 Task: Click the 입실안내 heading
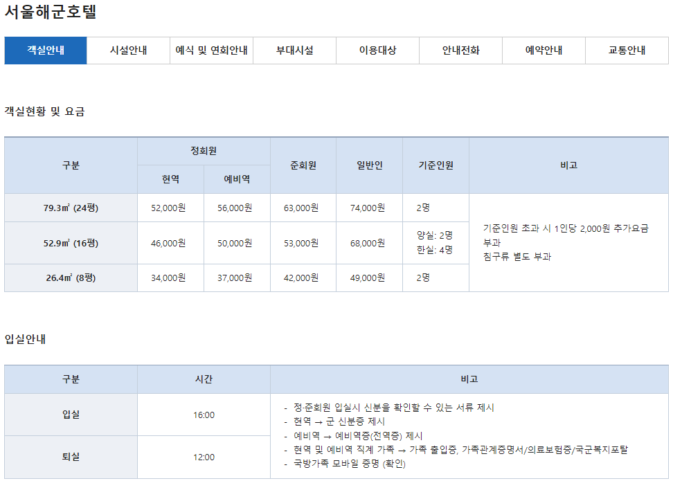[x=26, y=339]
